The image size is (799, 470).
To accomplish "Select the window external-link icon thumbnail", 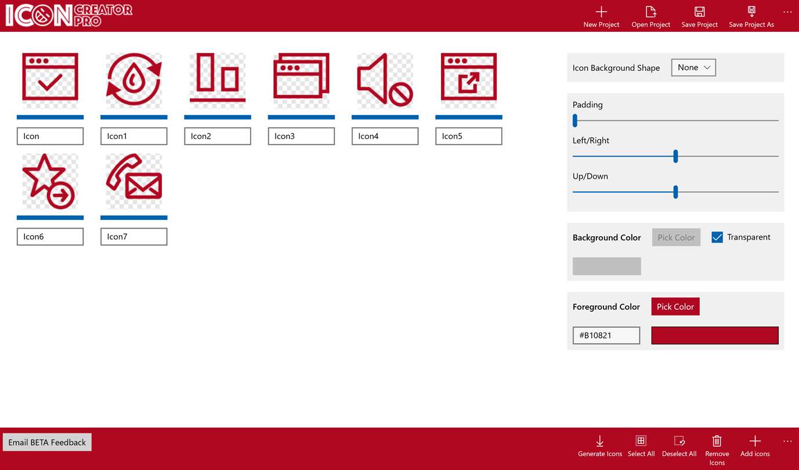I will pyautogui.click(x=469, y=80).
